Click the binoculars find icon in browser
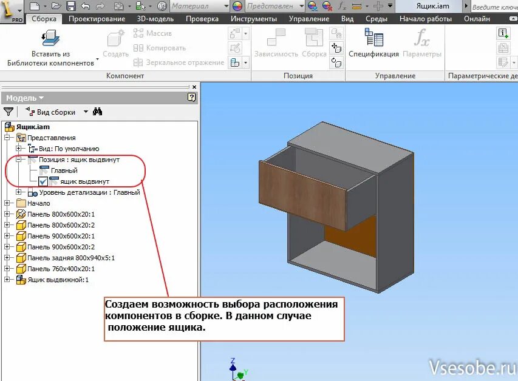Screen dimensions: 518x381 click(97, 112)
